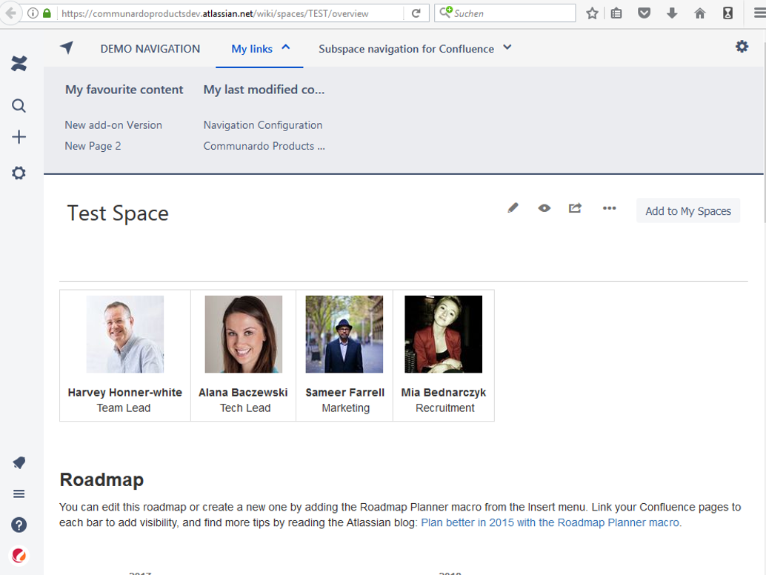Open the New add-on Version link
The height and width of the screenshot is (575, 766).
[113, 125]
